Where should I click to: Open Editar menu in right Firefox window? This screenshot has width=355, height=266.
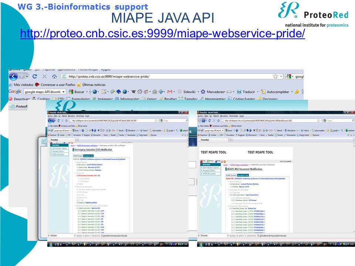(206, 116)
